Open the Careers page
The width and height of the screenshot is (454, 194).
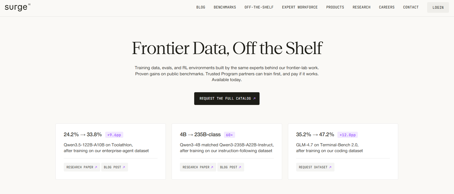(387, 7)
